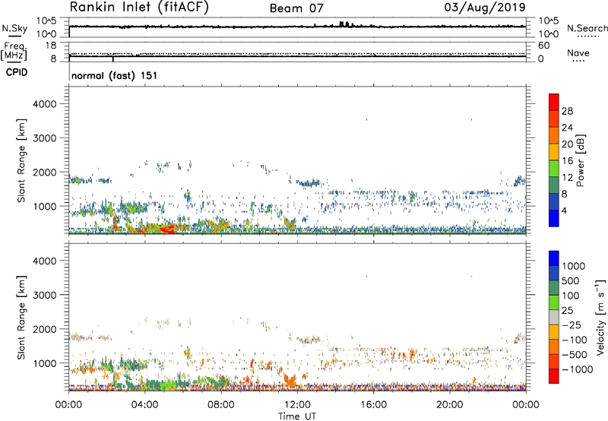The image size is (608, 421).
Task: Click 'Slant Range [km]' label of power panel
Action: (21, 160)
